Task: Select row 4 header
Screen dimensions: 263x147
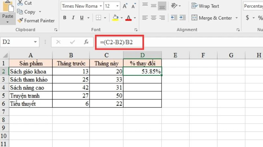Action: [x=4, y=88]
